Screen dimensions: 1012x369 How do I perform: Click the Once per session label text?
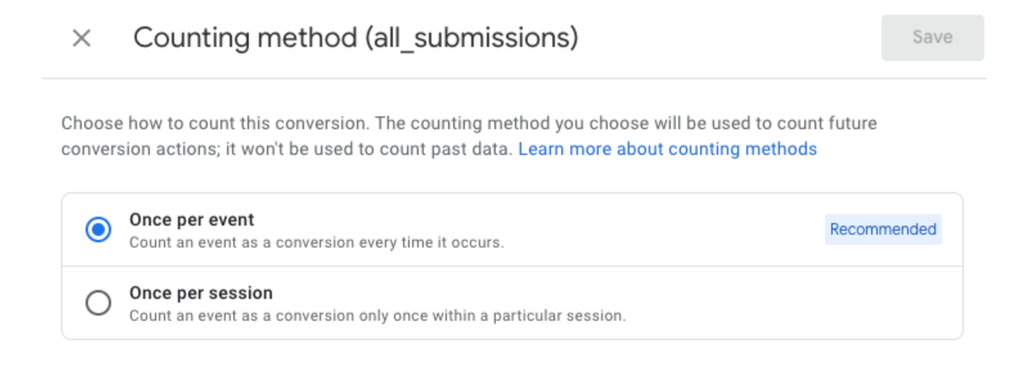(201, 293)
